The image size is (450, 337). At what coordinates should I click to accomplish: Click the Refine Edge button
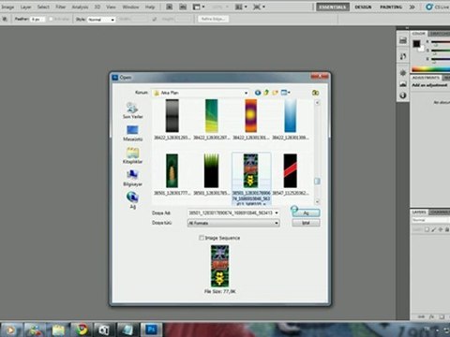pos(214,19)
